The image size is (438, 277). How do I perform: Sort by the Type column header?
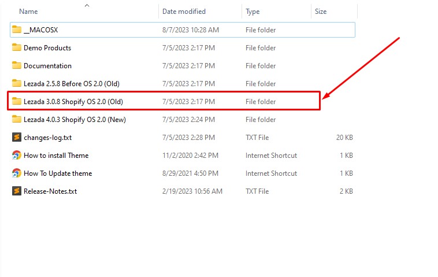pos(253,12)
